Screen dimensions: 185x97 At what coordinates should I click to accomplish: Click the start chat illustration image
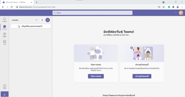(96, 53)
